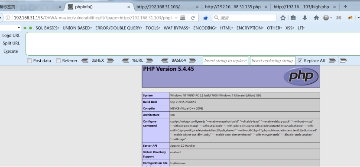Image resolution: width=360 pixels, height=167 pixels.
Task: Click the browser address bar URL
Action: [93, 18]
